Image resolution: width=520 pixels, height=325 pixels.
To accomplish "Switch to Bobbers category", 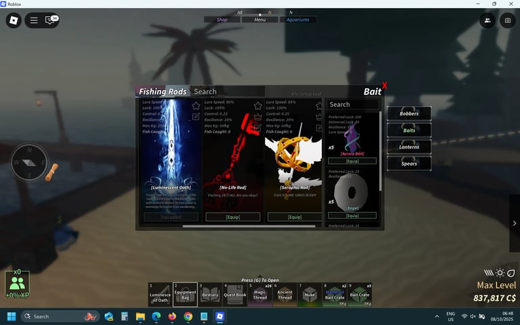I will tap(409, 114).
